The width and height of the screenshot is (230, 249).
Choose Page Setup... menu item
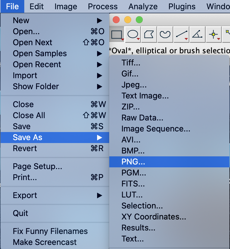pyautogui.click(x=55, y=166)
